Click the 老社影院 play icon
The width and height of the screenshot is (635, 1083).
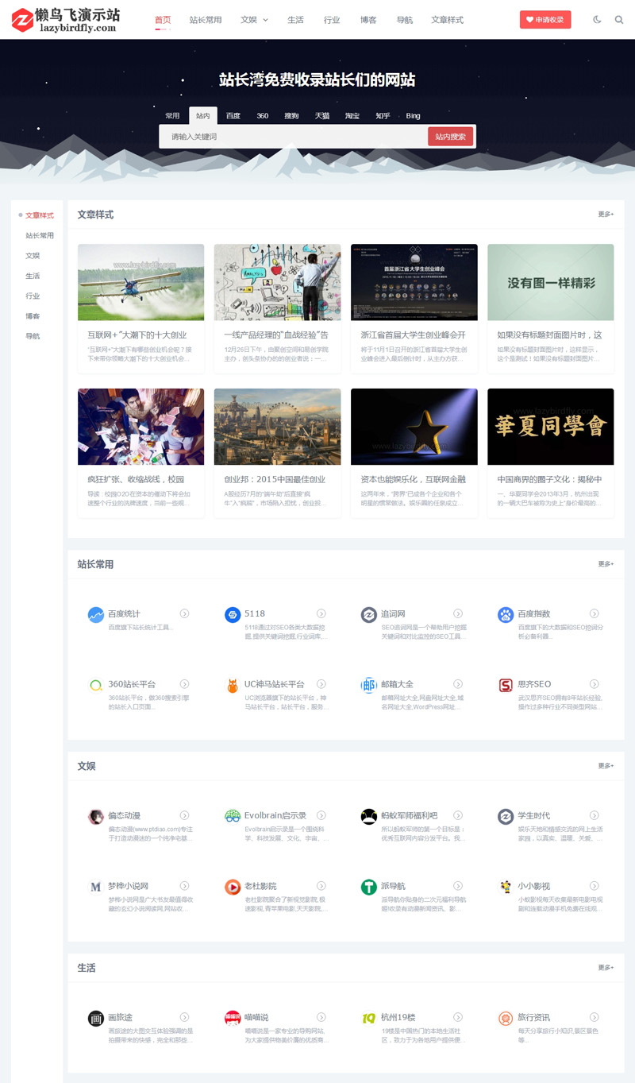[x=233, y=887]
